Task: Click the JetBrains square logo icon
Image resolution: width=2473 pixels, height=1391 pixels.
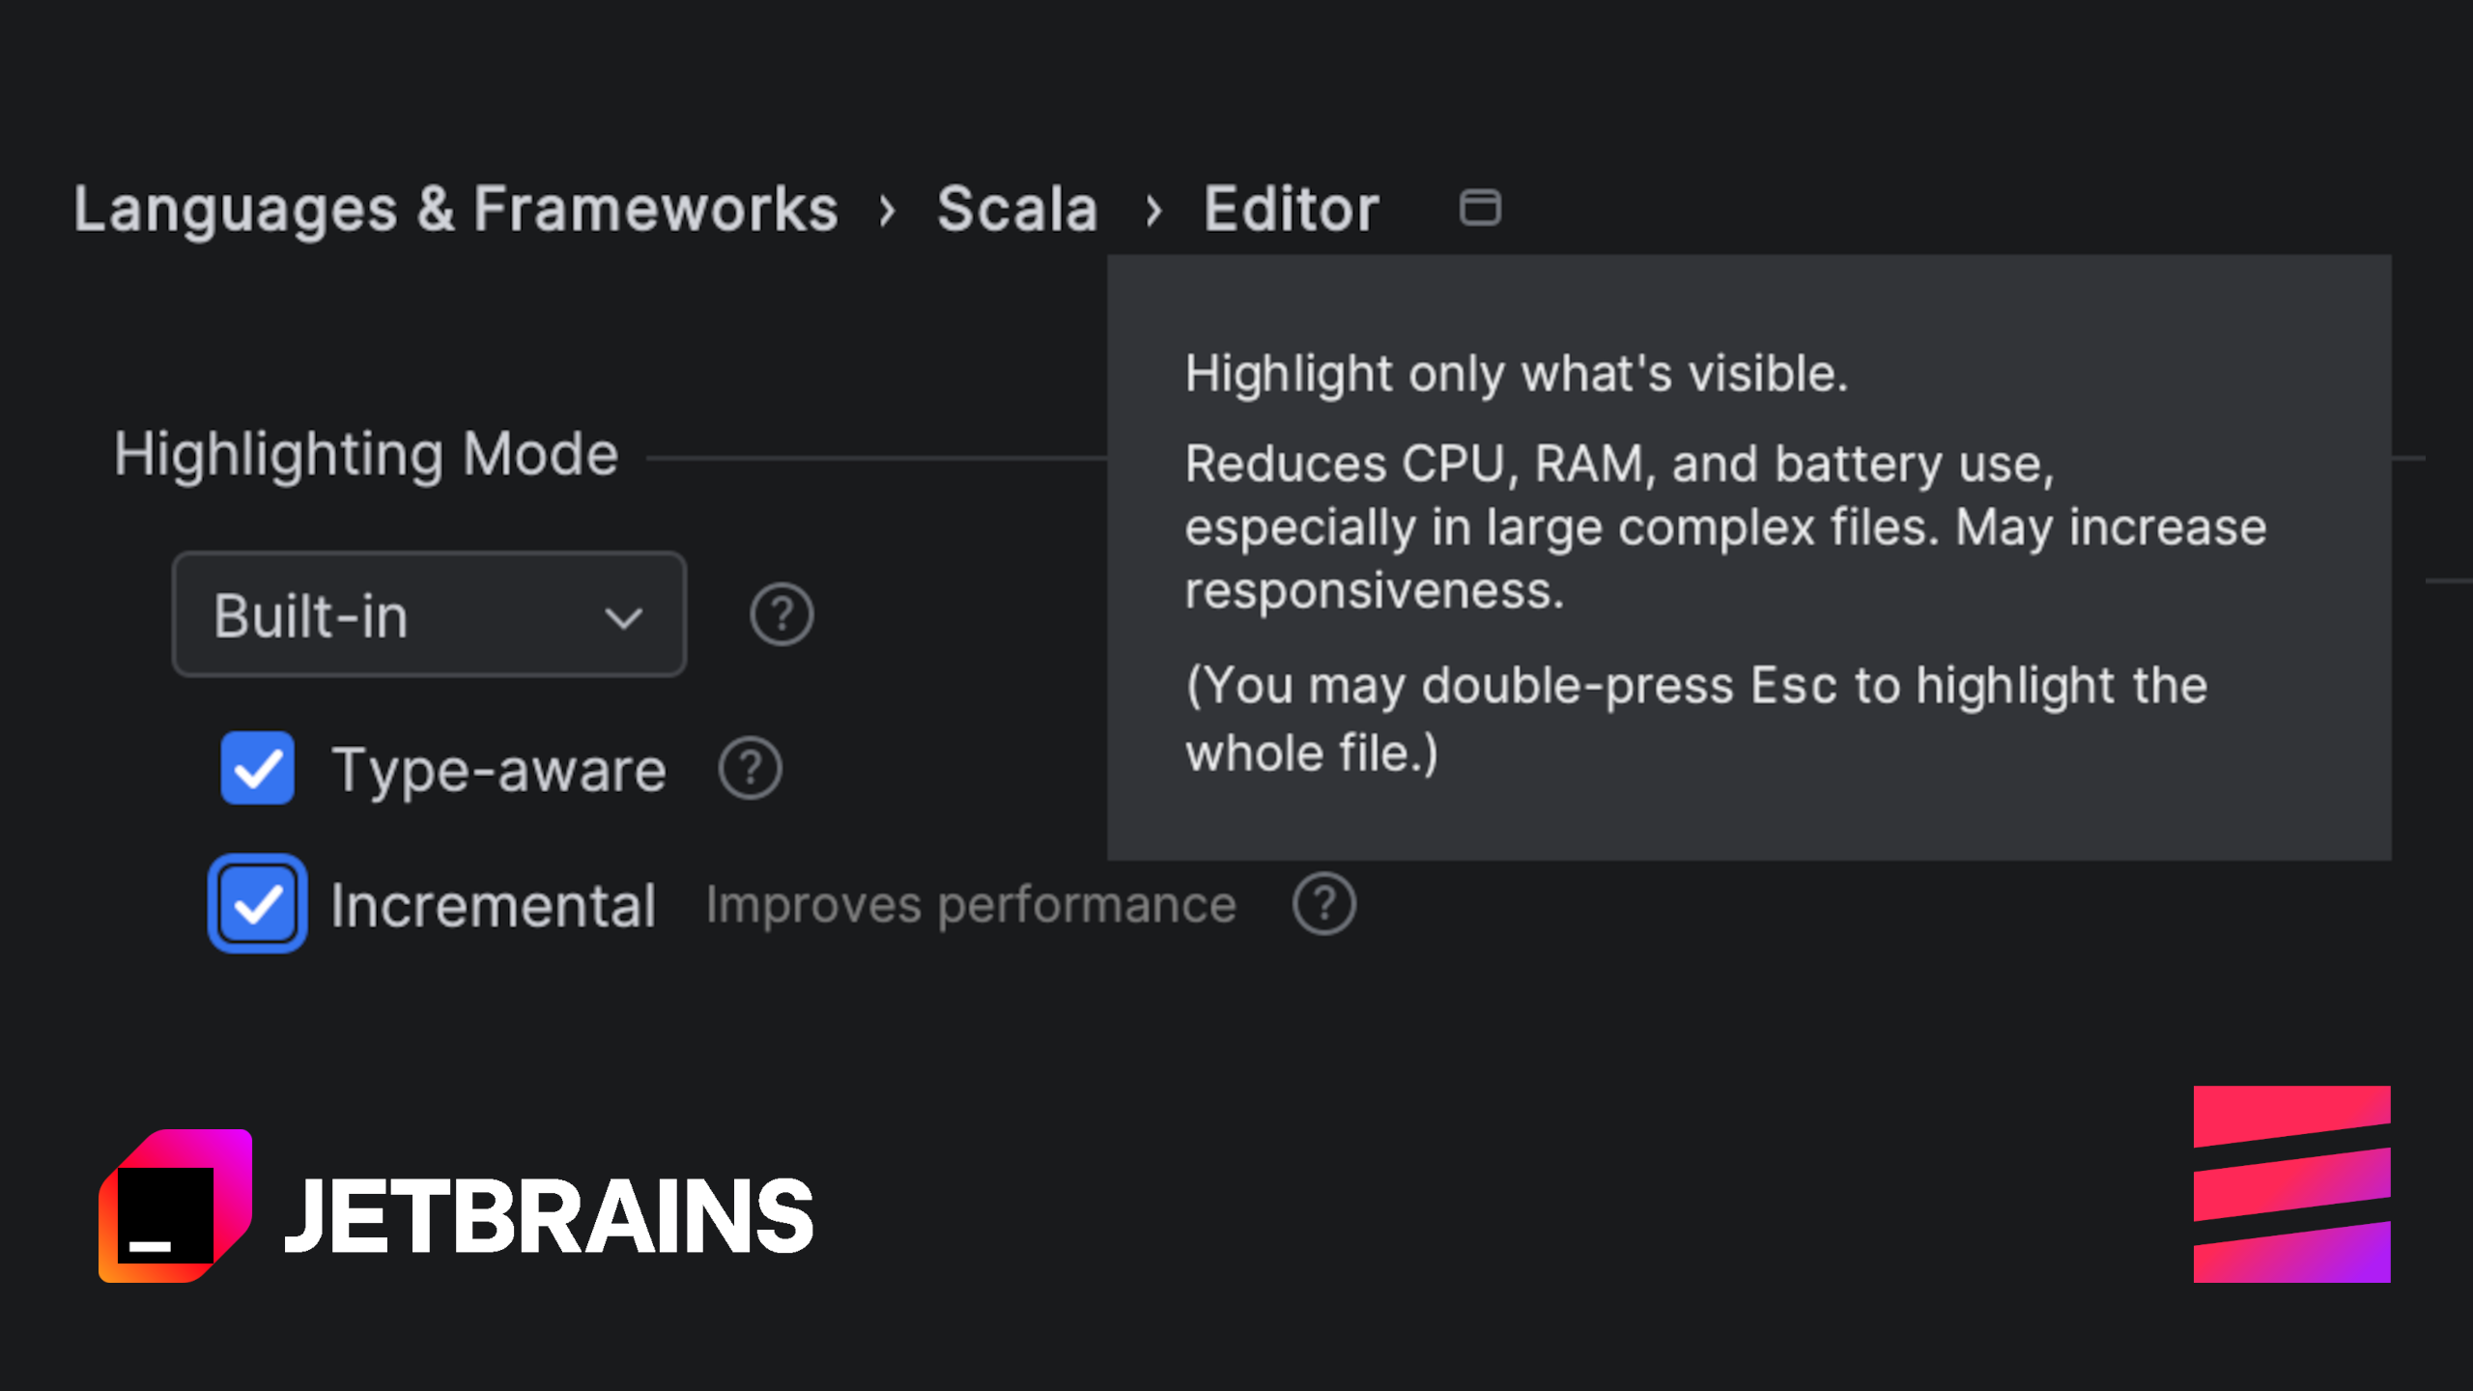Action: tap(175, 1206)
